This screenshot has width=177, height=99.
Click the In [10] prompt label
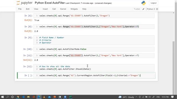(x=28, y=49)
